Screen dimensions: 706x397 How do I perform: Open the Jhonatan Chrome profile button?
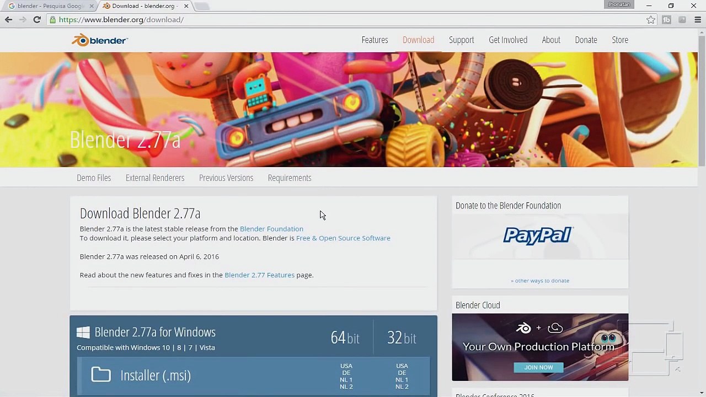[x=619, y=5]
